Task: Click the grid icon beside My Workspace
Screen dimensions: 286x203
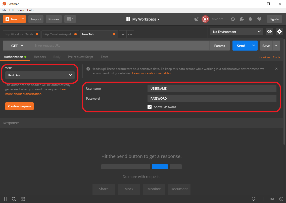Action: tap(128, 19)
